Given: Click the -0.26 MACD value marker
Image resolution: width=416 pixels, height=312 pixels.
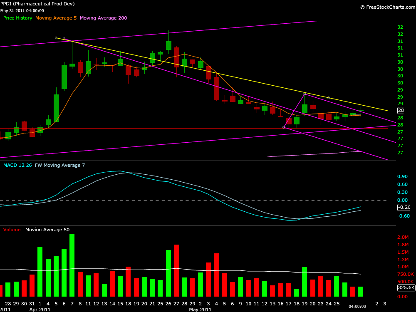Looking at the screenshot, I should point(404,207).
